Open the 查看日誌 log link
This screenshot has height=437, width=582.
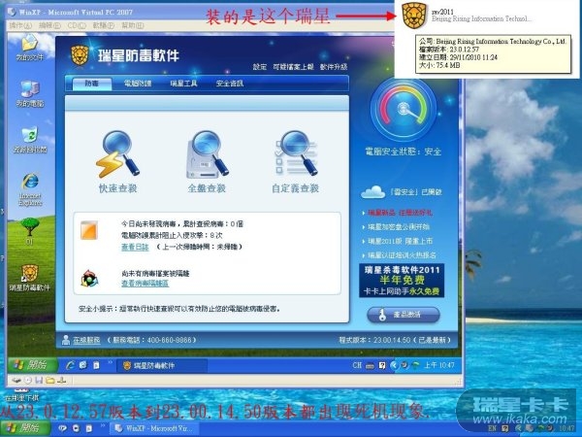point(135,247)
